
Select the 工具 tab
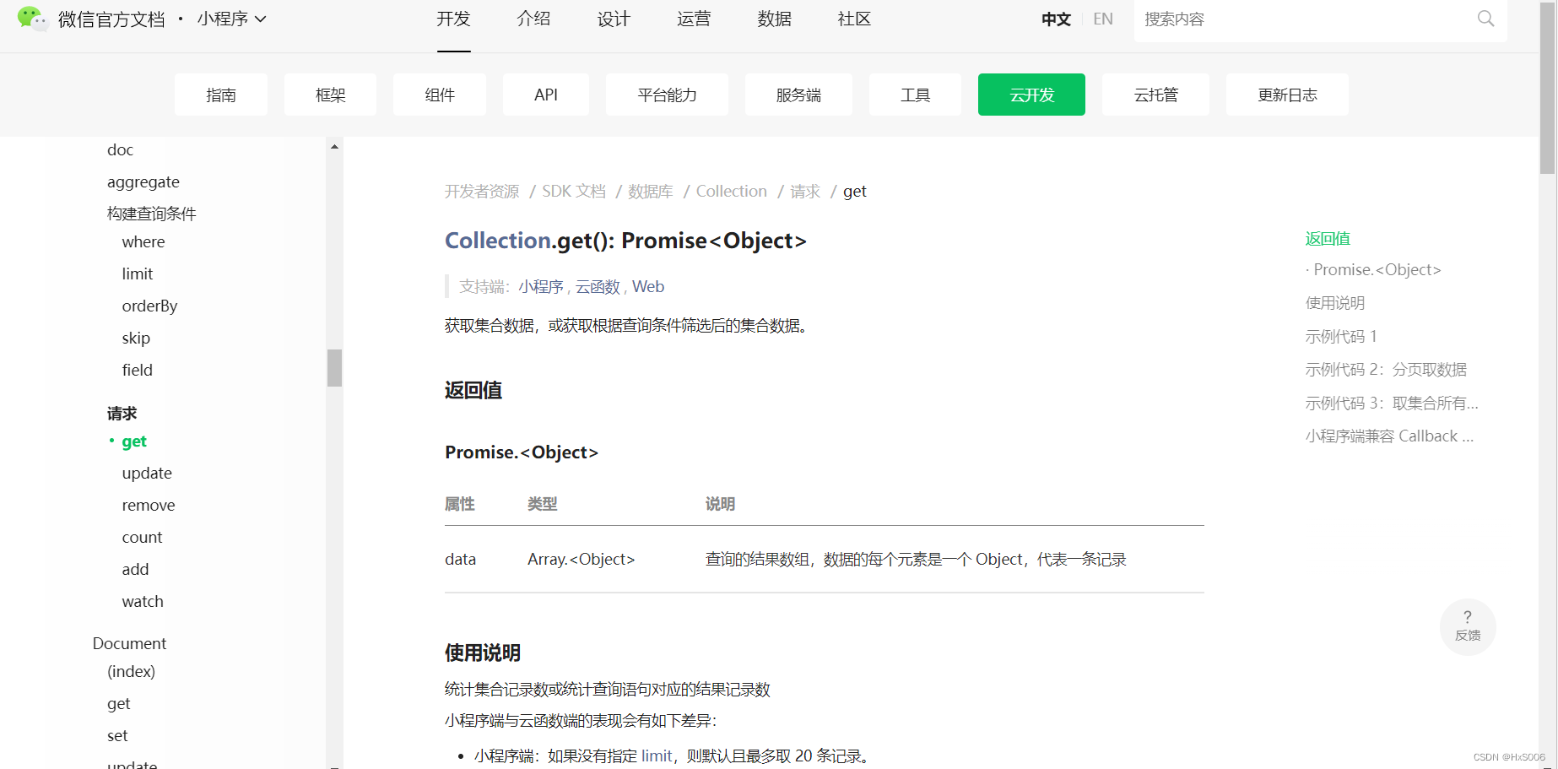coord(915,95)
